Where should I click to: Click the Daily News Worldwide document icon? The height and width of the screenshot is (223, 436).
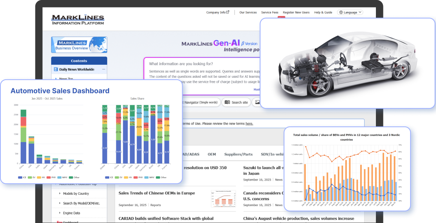click(56, 69)
